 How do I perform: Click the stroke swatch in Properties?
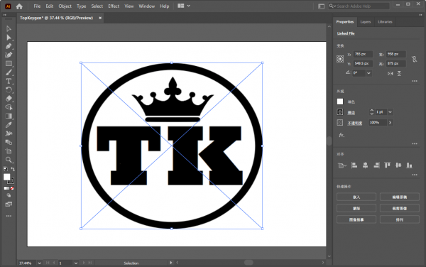click(x=340, y=112)
